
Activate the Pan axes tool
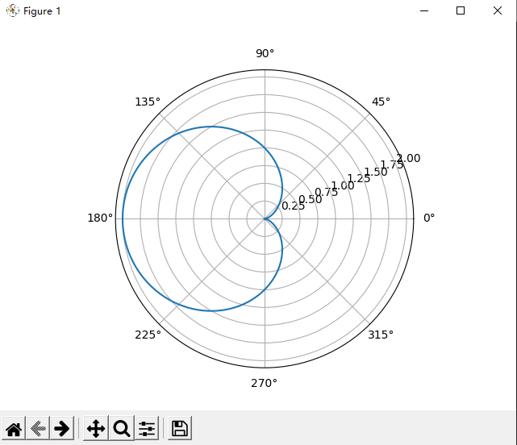(x=96, y=429)
